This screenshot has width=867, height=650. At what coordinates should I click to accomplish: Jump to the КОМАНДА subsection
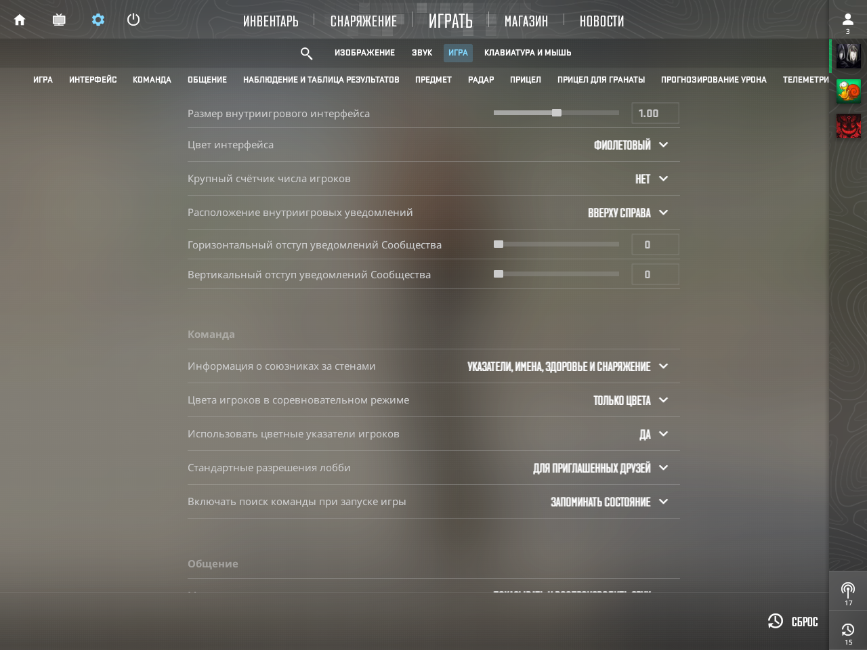click(x=152, y=80)
